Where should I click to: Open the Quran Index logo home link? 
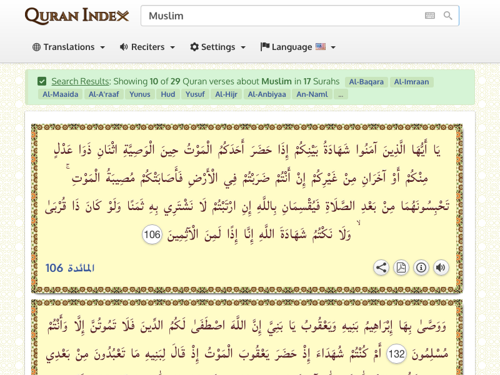coord(77,16)
